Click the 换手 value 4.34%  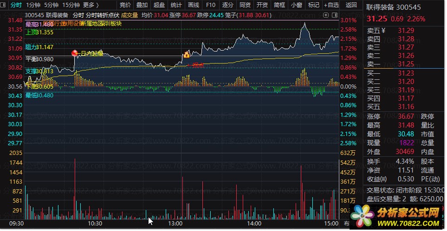click(x=405, y=161)
